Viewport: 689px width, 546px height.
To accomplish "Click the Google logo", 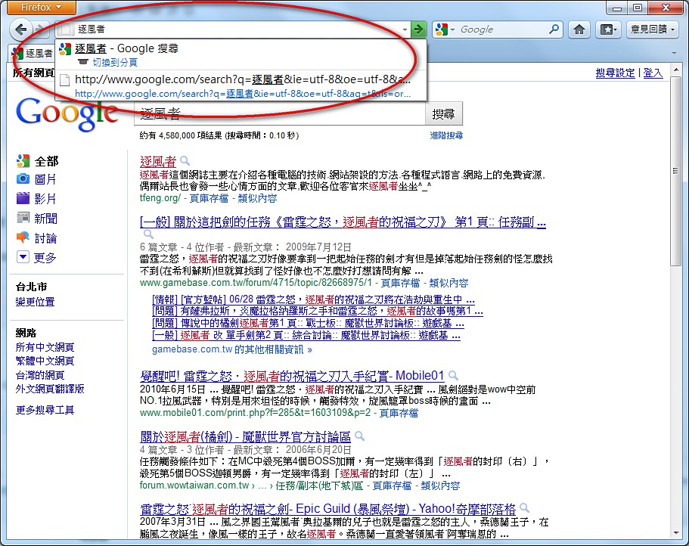I will (67, 114).
